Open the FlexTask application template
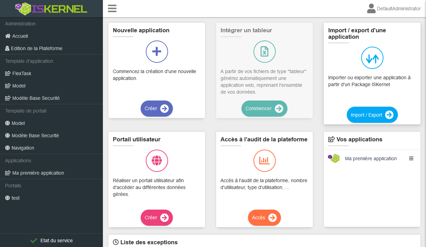Viewport: 426px width, 247px height. click(x=22, y=73)
